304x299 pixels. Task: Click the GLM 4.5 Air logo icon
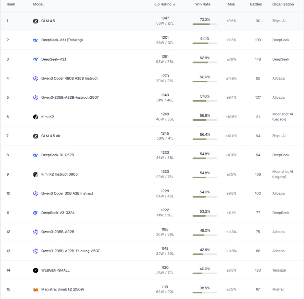35,136
